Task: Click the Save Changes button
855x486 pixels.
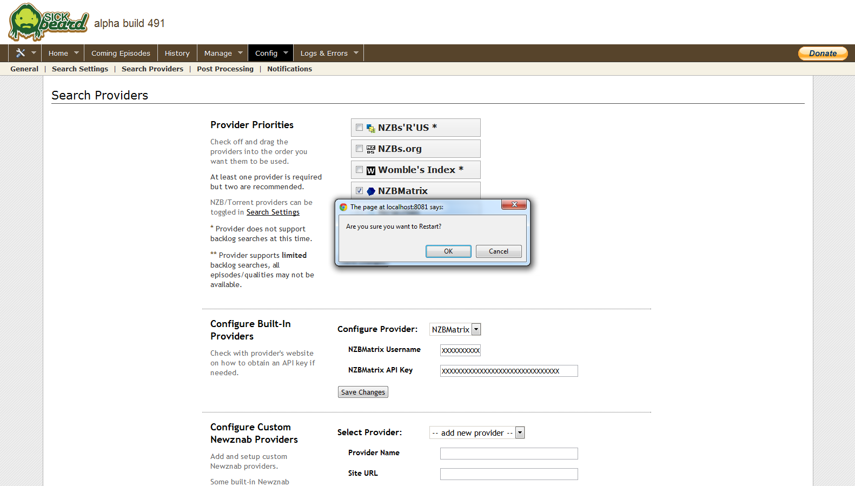Action: click(363, 392)
